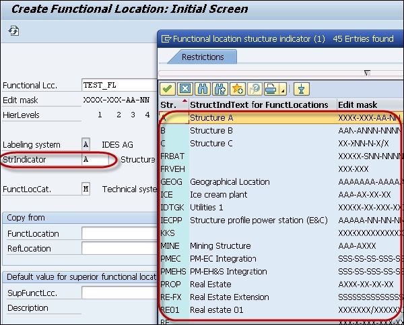This screenshot has width=404, height=325.
Task: Click the binoculars Find icon
Action: [x=203, y=88]
